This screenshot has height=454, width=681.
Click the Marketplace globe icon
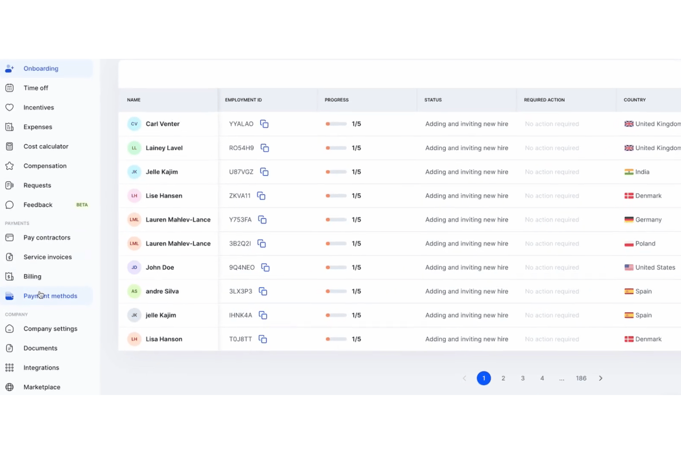(x=9, y=387)
